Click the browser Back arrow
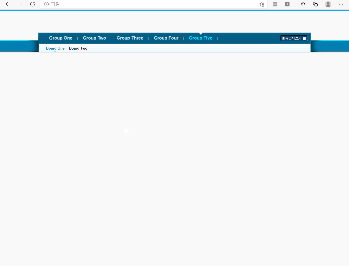 8,4
